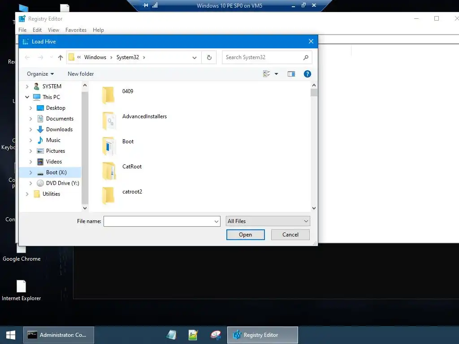Image resolution: width=459 pixels, height=344 pixels.
Task: Click the pin icon on VM connection bar
Action: (145, 5)
